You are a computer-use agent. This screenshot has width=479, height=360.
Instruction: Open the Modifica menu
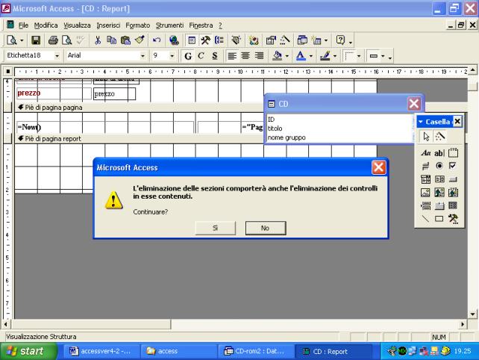[46, 25]
